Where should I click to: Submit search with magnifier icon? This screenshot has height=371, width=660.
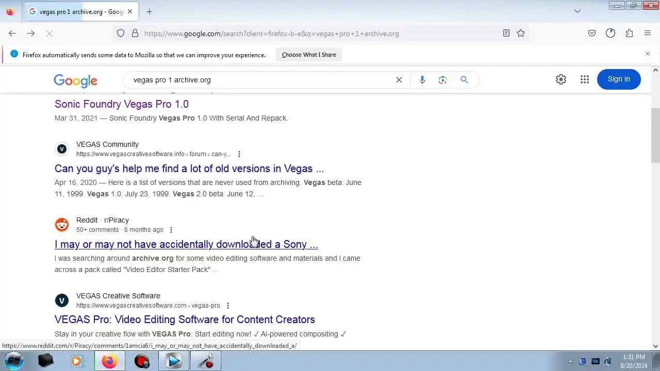click(x=464, y=80)
